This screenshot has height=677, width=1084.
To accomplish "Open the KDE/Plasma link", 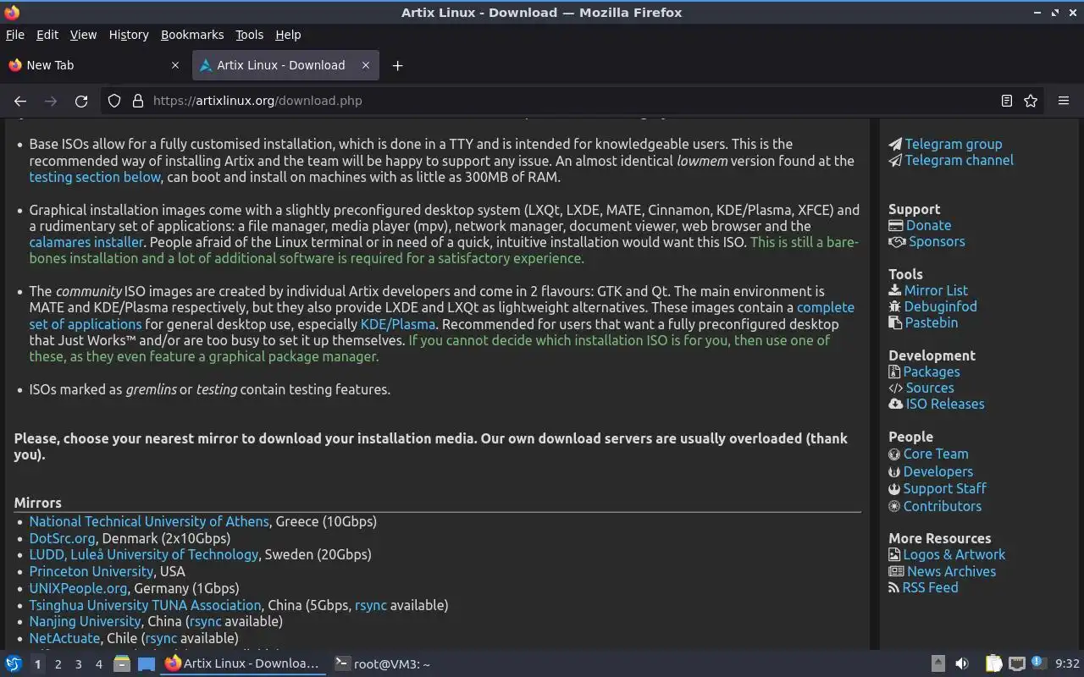I will click(x=398, y=324).
